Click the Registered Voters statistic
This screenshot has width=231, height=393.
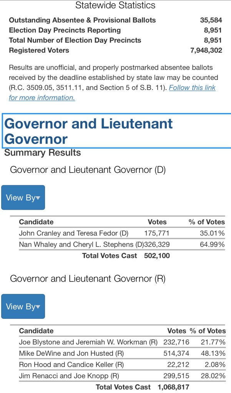click(39, 50)
